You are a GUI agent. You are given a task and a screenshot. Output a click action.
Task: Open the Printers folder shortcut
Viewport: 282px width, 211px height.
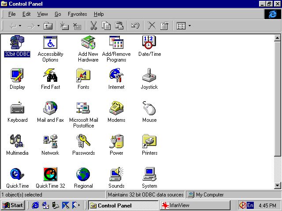pyautogui.click(x=149, y=145)
